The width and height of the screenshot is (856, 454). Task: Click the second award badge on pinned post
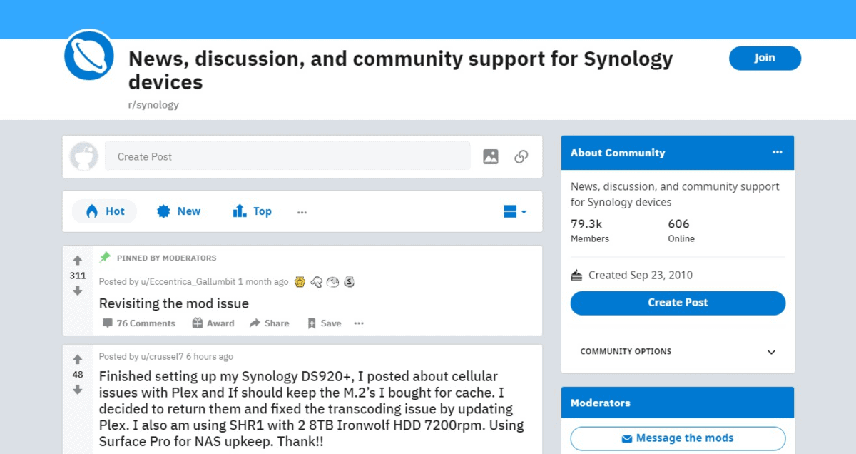click(317, 281)
